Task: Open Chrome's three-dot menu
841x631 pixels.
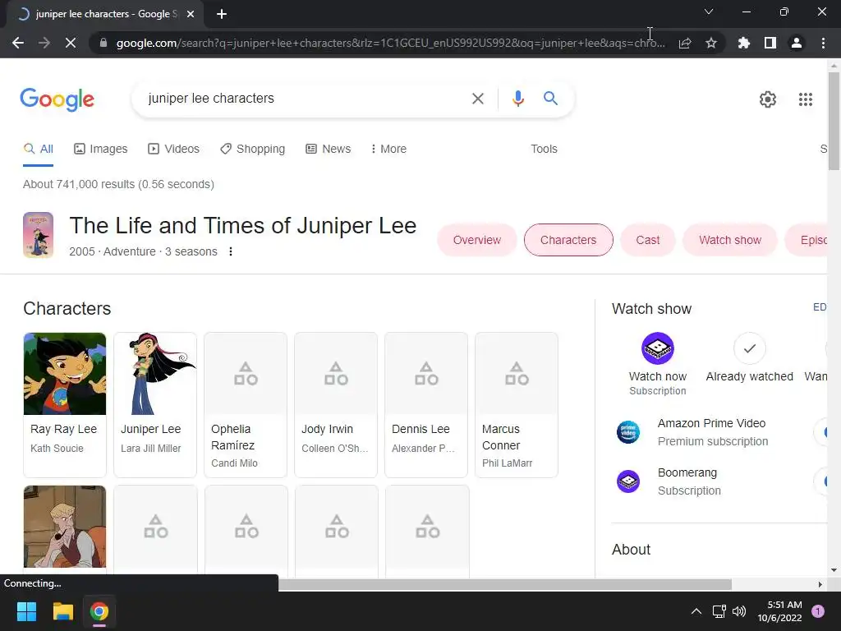Action: pos(823,43)
